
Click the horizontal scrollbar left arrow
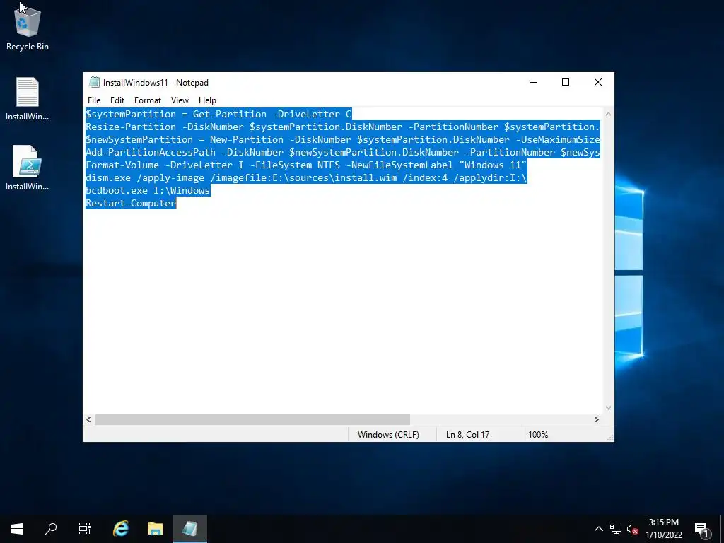(x=88, y=420)
